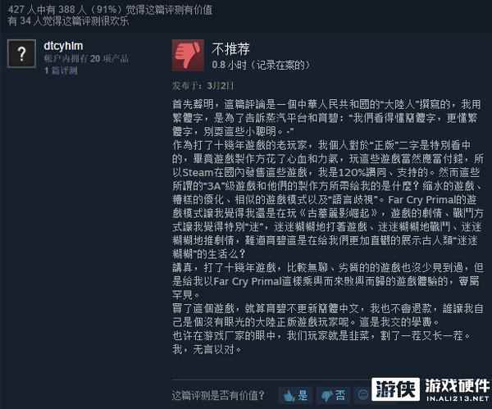This screenshot has width=492, height=409.
Task: Click the 34 人觉得这篇评测很欢乐 line
Action: (68, 21)
